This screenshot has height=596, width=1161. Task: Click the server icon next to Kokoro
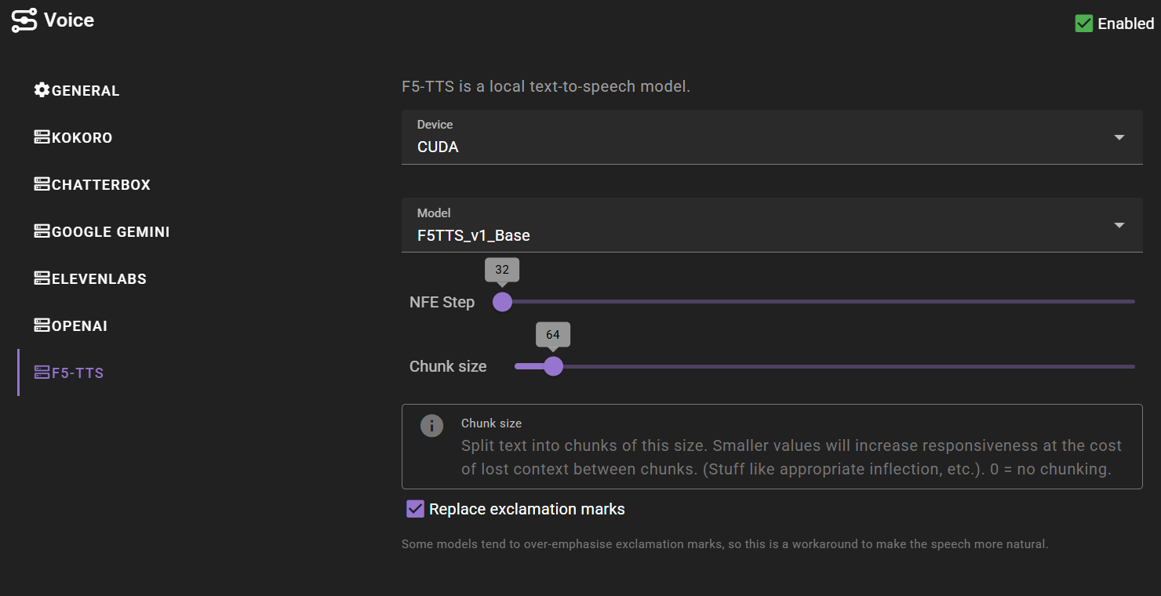pos(42,137)
